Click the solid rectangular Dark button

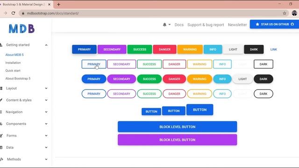tap(254, 49)
